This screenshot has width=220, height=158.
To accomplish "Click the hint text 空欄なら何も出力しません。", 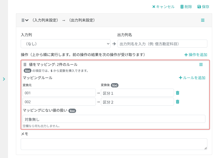I will click(42, 126).
